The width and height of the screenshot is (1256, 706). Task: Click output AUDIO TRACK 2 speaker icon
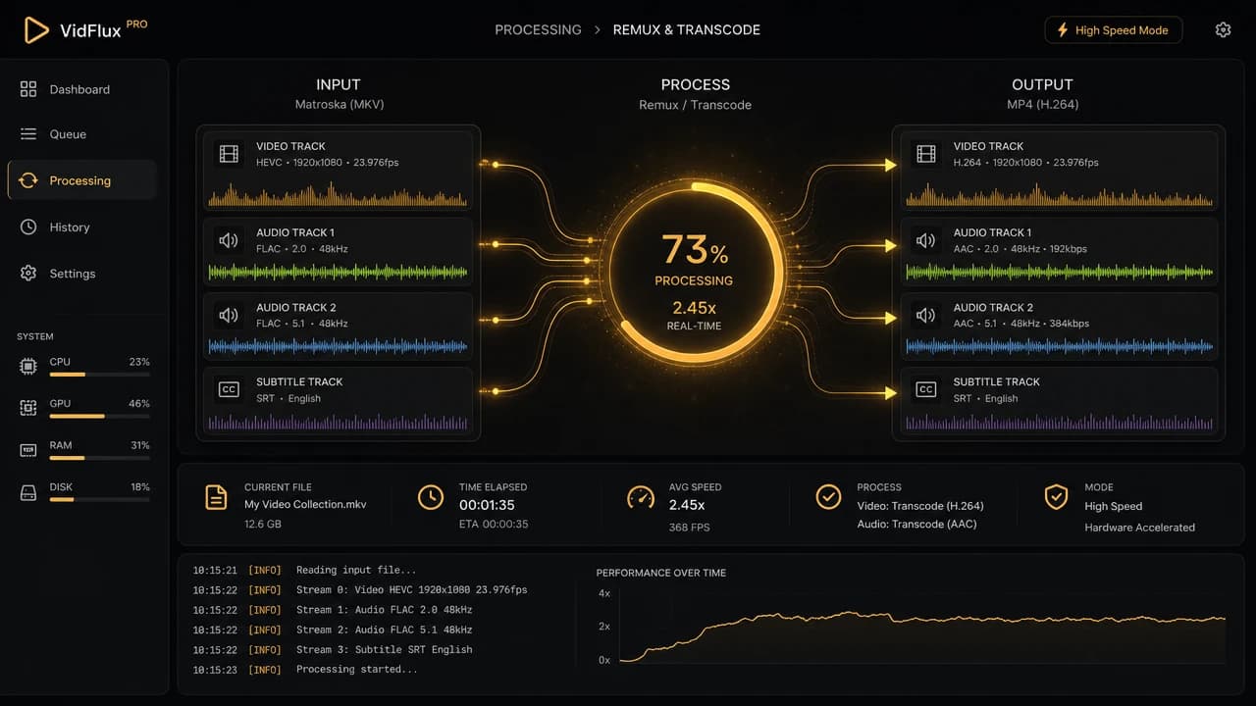click(x=926, y=315)
